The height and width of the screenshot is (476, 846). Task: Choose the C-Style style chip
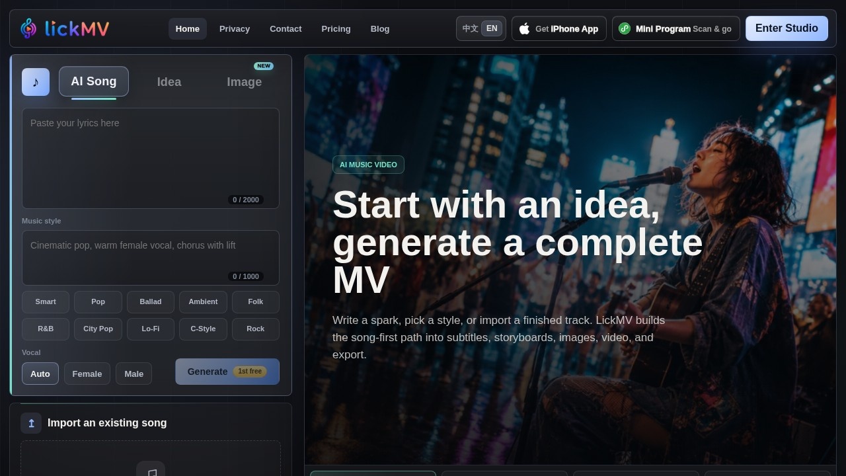click(203, 329)
